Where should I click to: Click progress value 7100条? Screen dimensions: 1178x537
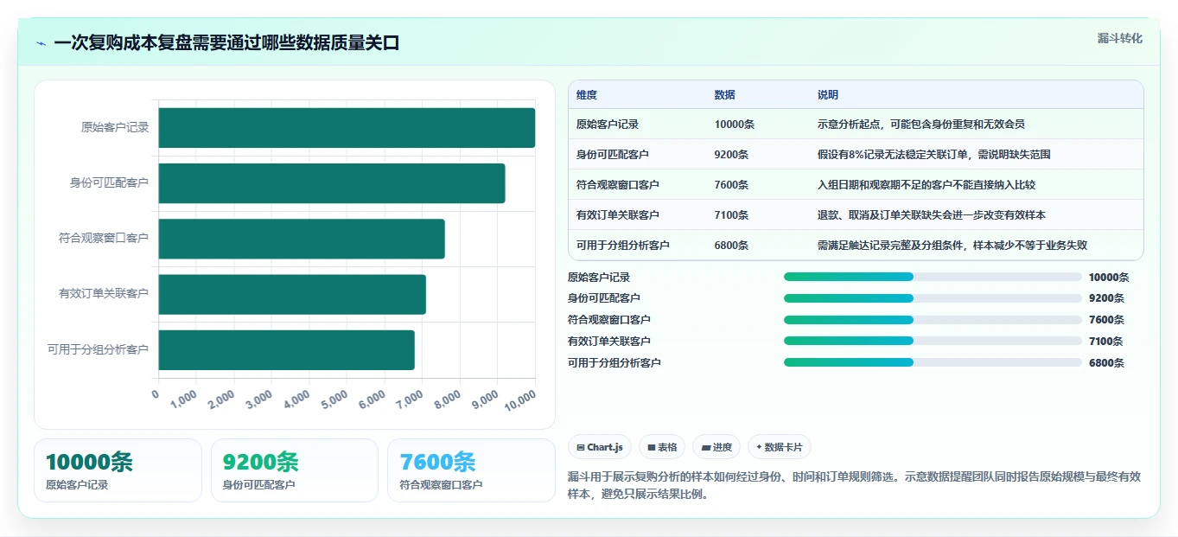(1106, 342)
